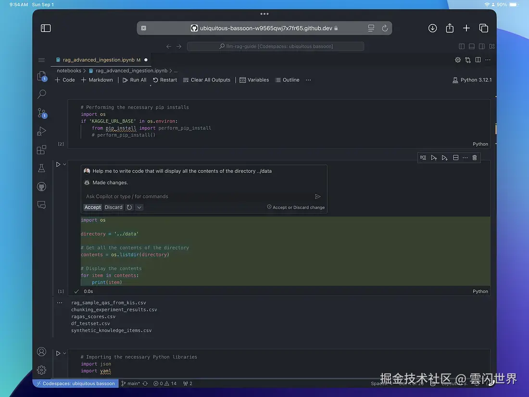529x397 pixels.
Task: Expand run options for imports cell
Action: coord(64,353)
